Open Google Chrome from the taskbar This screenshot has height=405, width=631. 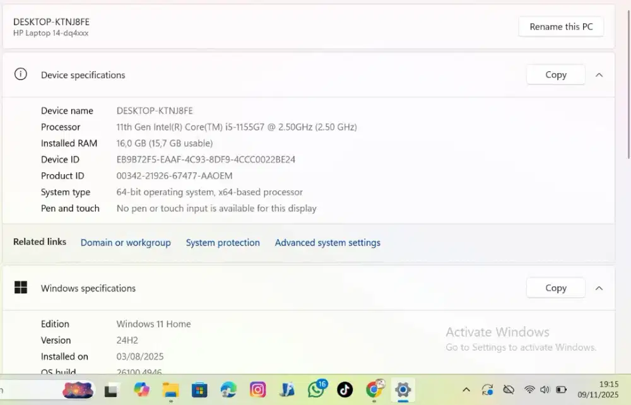pyautogui.click(x=374, y=390)
